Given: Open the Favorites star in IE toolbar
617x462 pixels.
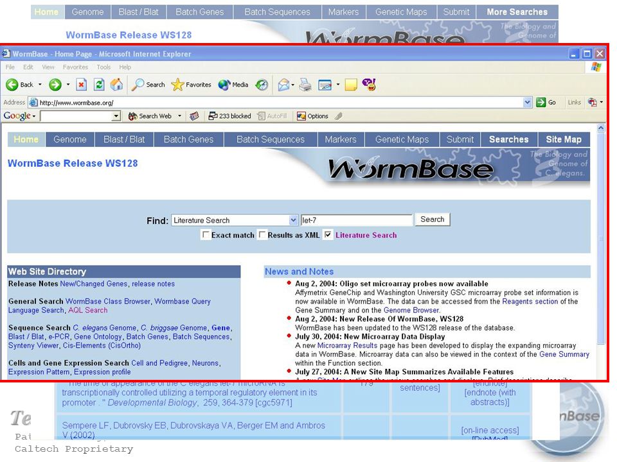Looking at the screenshot, I should [192, 85].
